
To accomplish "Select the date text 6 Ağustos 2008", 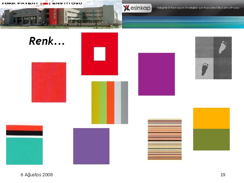I will [37, 175].
